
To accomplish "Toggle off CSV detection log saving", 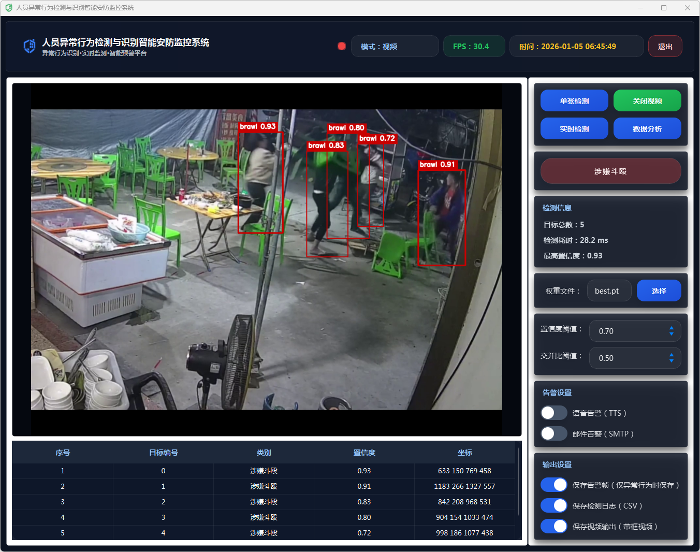I will click(x=554, y=505).
